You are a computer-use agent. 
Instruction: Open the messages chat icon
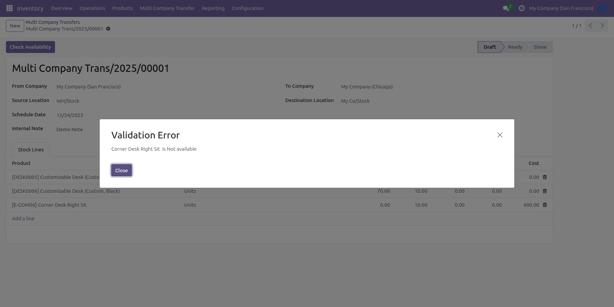coord(506,8)
